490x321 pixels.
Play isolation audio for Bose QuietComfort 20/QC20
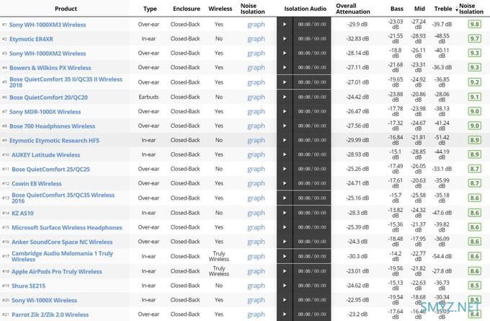285,97
